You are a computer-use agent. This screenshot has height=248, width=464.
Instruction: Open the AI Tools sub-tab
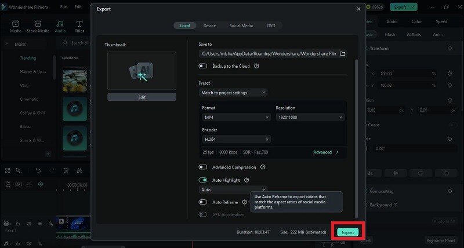pyautogui.click(x=414, y=35)
